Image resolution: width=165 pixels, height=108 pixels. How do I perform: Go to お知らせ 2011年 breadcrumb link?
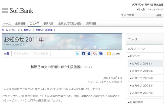click(44, 30)
